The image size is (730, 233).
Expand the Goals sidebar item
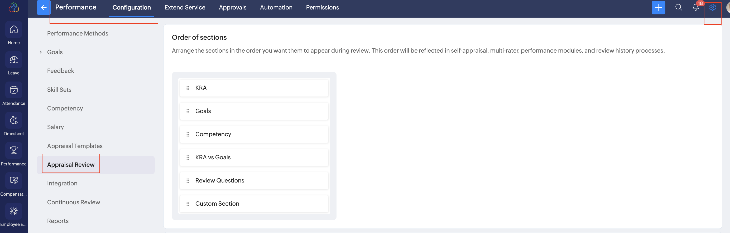(x=41, y=52)
